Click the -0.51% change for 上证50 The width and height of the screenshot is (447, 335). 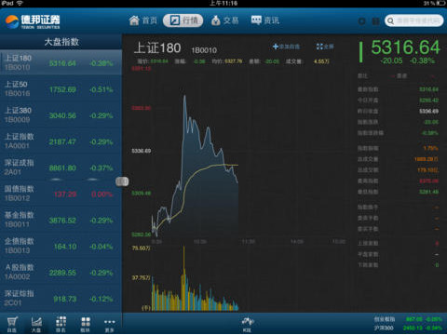[x=102, y=89]
